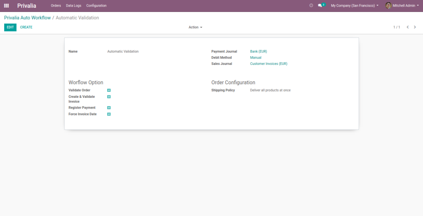
Task: Click Mitchell Admin avatar picture
Action: pyautogui.click(x=388, y=5)
